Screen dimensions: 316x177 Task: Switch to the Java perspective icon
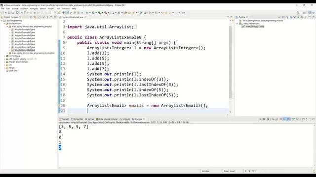310,13
